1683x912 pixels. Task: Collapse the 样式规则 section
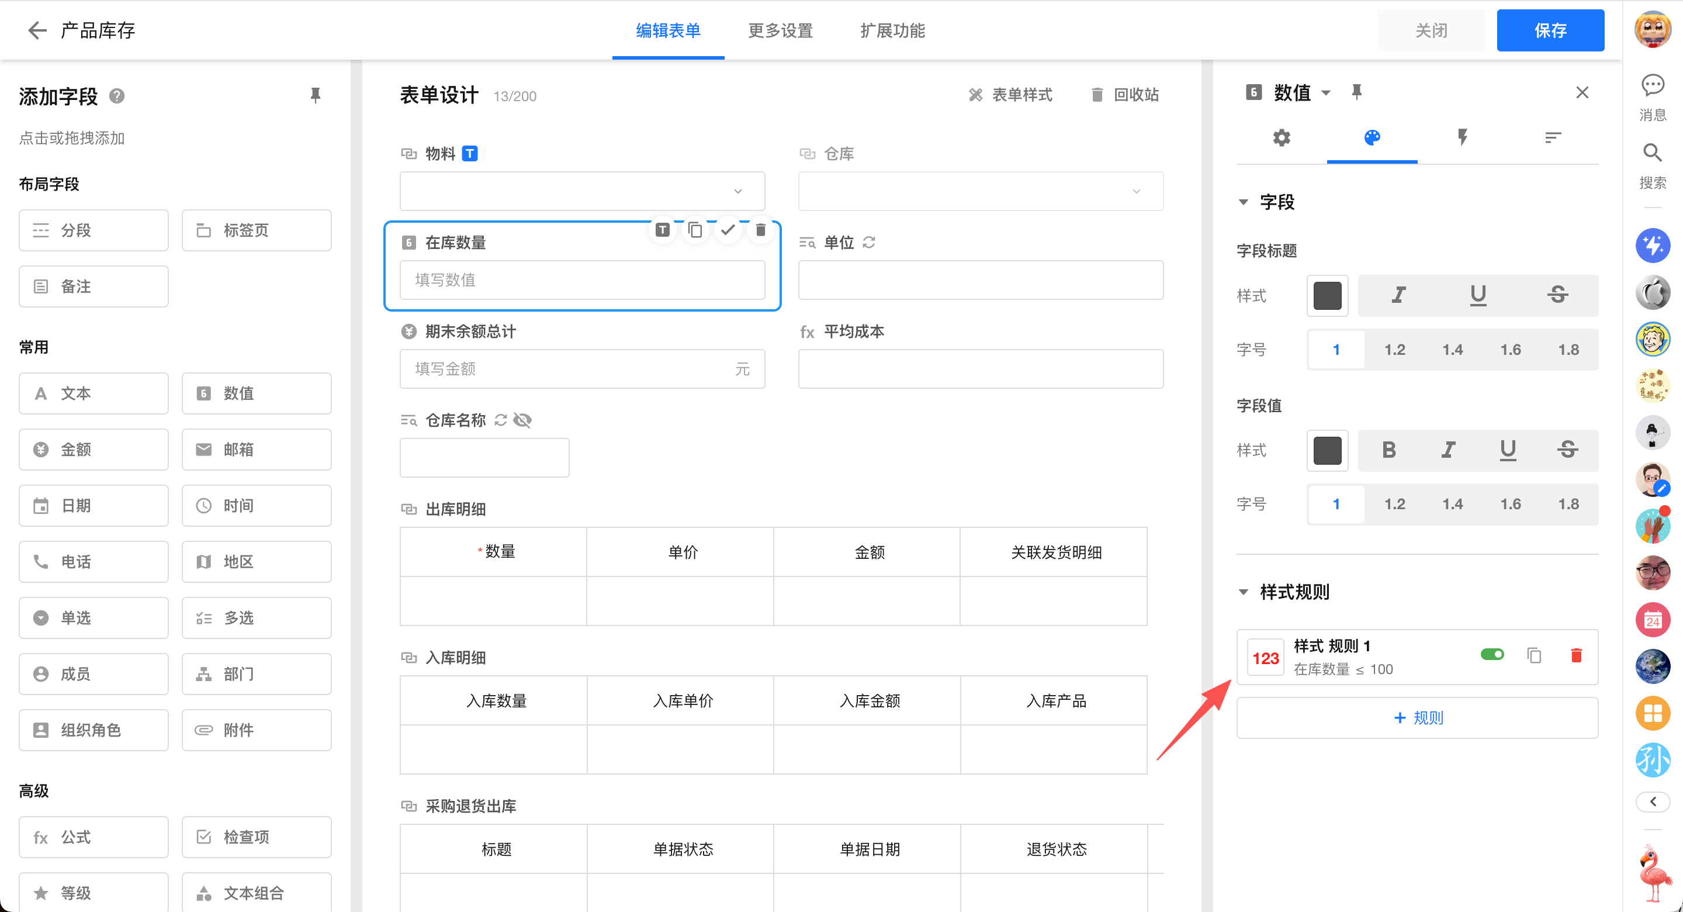pyautogui.click(x=1244, y=592)
